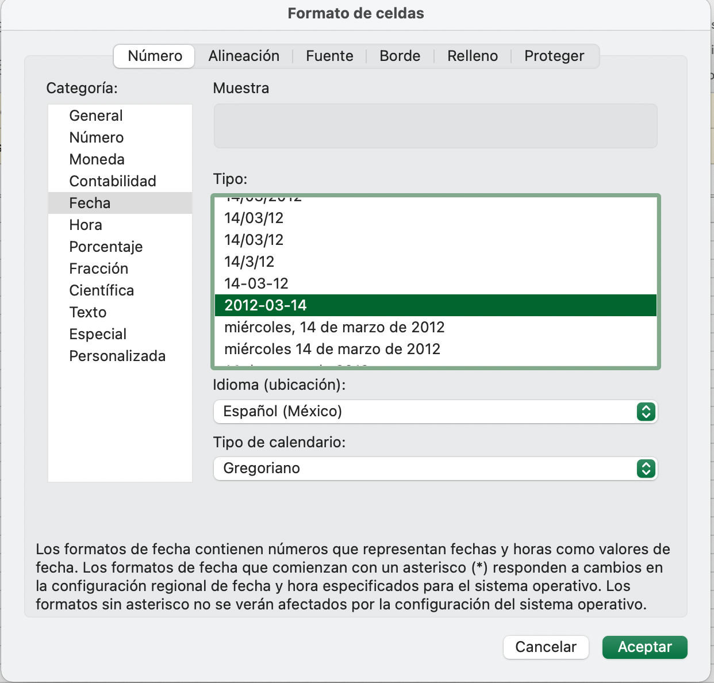Click the Número tab

(155, 56)
